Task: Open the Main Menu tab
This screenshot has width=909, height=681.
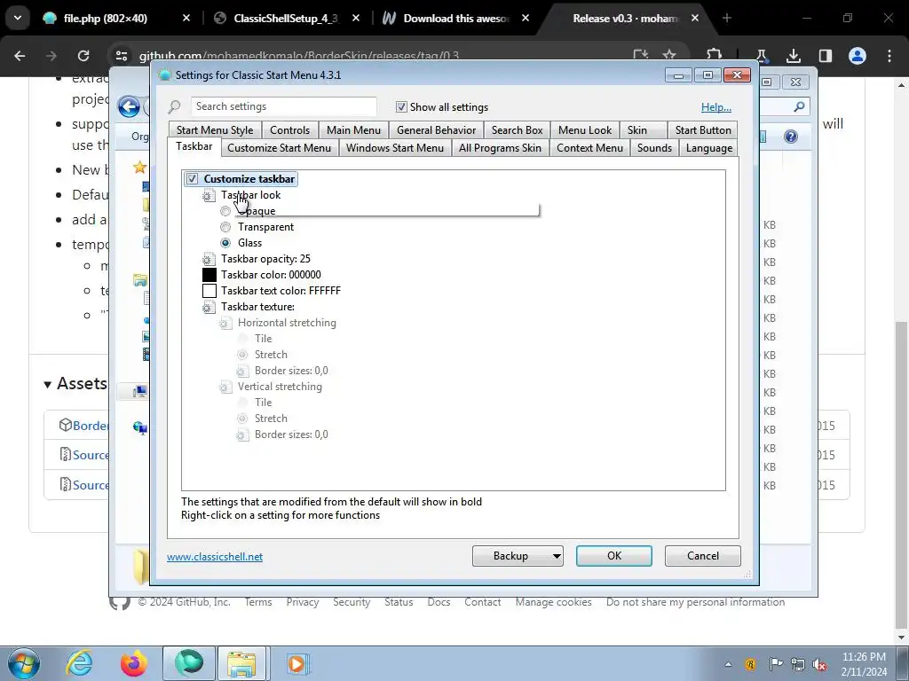Action: (353, 130)
